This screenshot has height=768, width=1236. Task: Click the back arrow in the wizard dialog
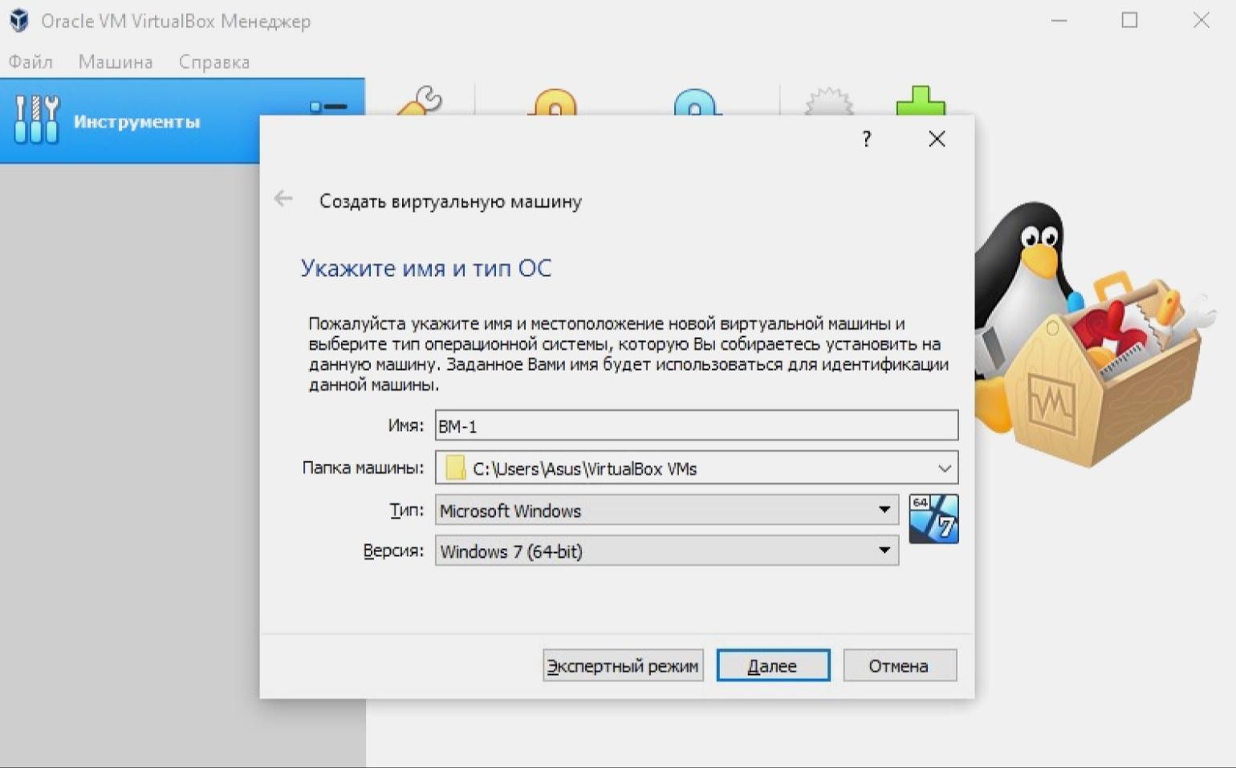pyautogui.click(x=283, y=198)
